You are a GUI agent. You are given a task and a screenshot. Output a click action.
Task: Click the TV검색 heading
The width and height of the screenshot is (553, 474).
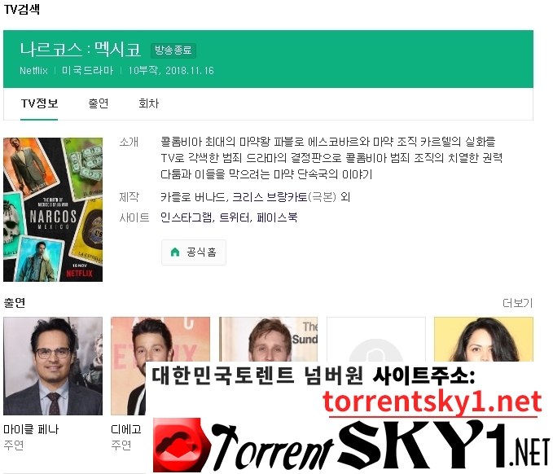coord(22,9)
